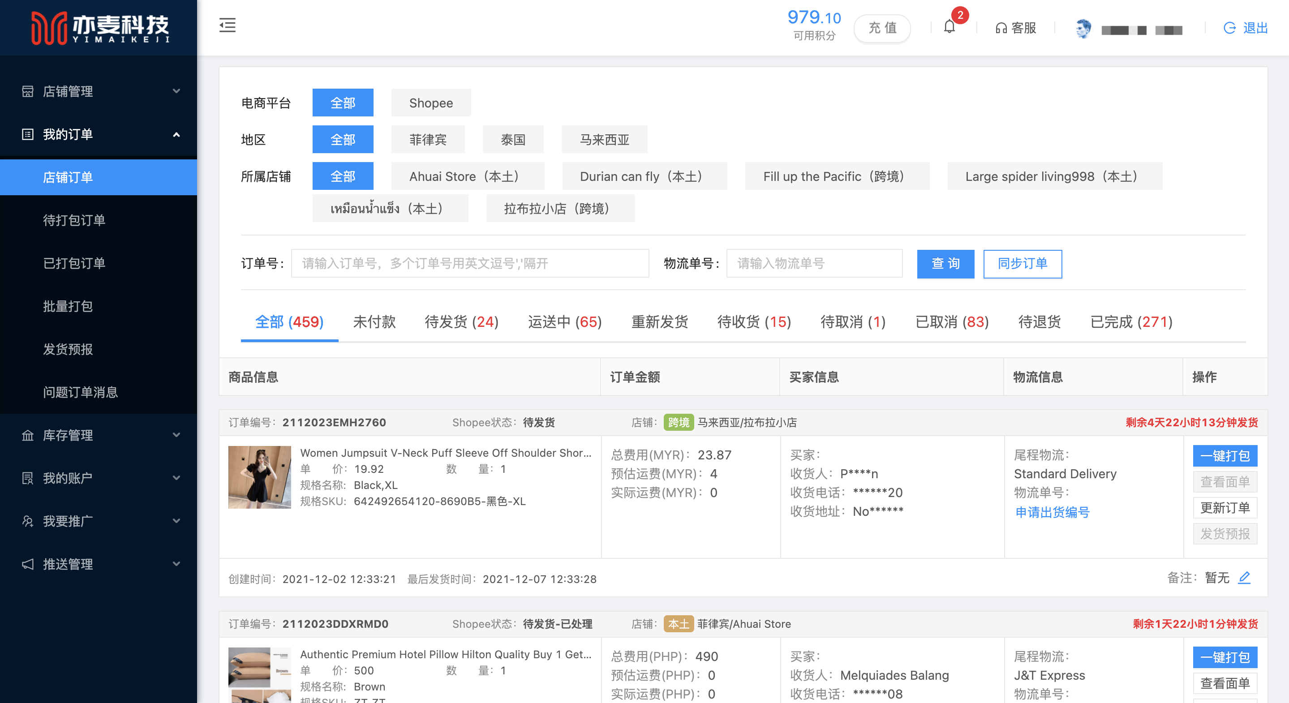Click 一键打包 for order 2112023DDXRMD0
Image resolution: width=1289 pixels, height=703 pixels.
pyautogui.click(x=1225, y=657)
